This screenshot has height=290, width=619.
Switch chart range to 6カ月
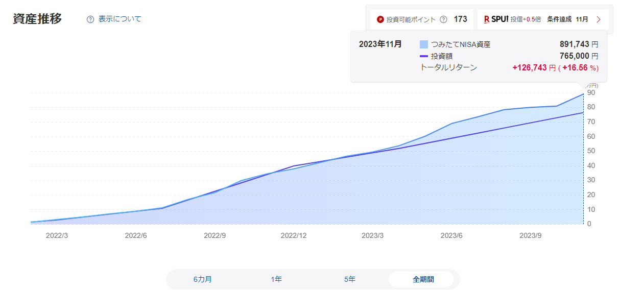tap(203, 279)
